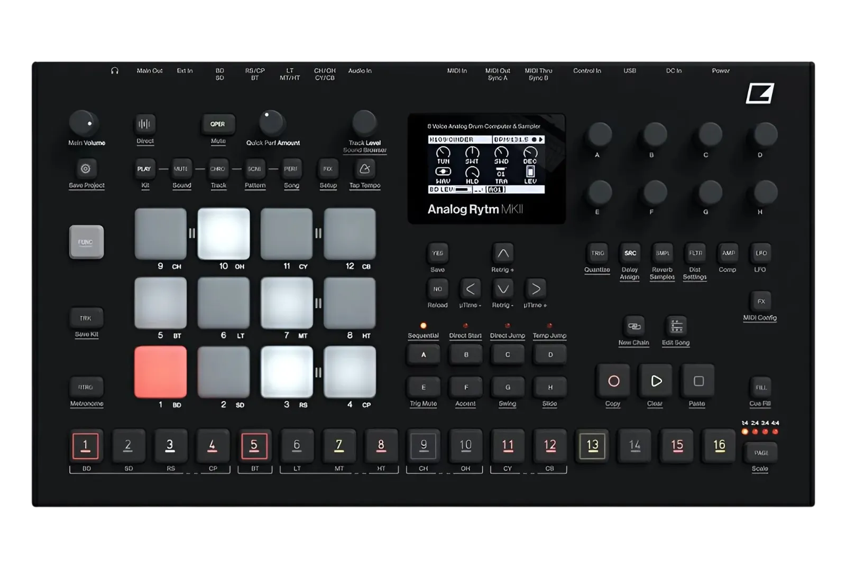Hit the Record button above Copy
This screenshot has width=846, height=563.
(x=613, y=381)
